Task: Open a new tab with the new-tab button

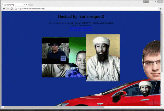Action: click(31, 5)
